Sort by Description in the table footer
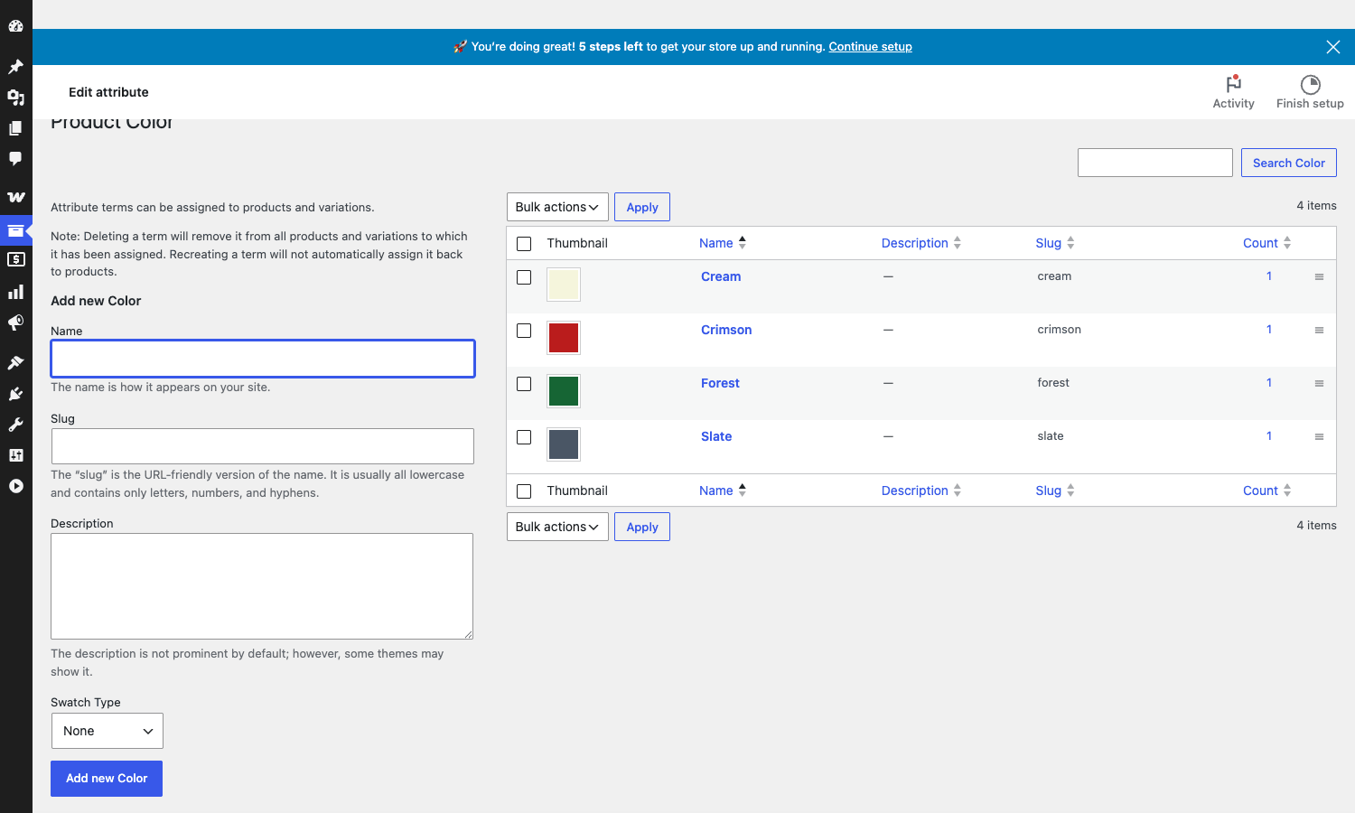This screenshot has width=1355, height=813. pos(921,491)
